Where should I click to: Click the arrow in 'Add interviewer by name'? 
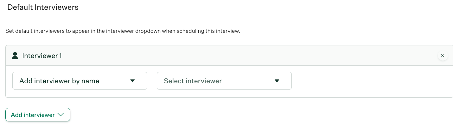click(x=133, y=81)
